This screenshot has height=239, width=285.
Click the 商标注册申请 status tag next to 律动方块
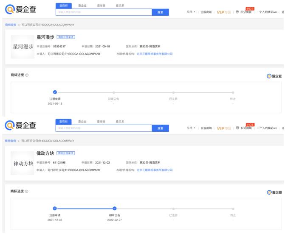[x=65, y=153]
